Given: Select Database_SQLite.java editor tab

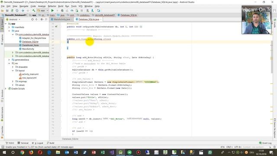Looking at the screenshot, I should (x=88, y=19).
